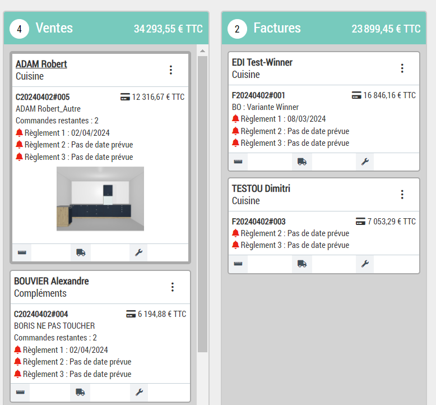
Task: Click wrench icon on ADAM Robert card
Action: [138, 252]
